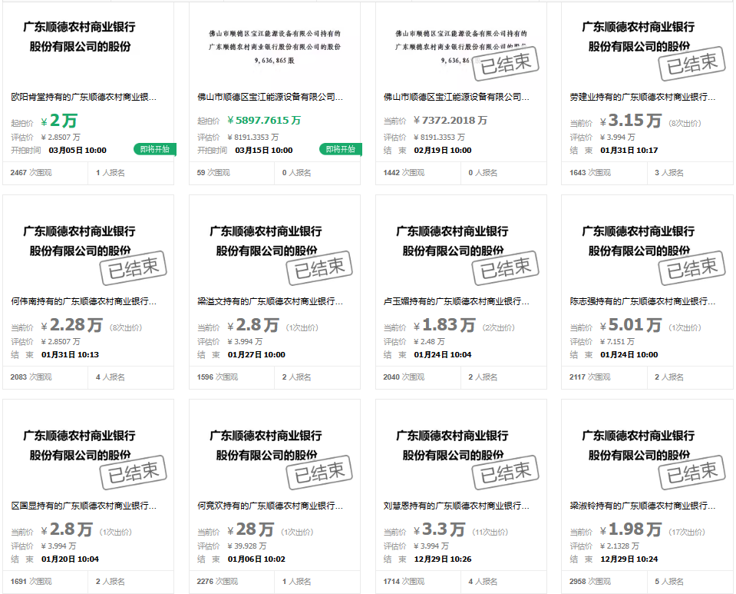Open listing titled 卢玉媚持有的广东顺德农村商业银行…
Screen dimensions: 736x594
(x=456, y=301)
